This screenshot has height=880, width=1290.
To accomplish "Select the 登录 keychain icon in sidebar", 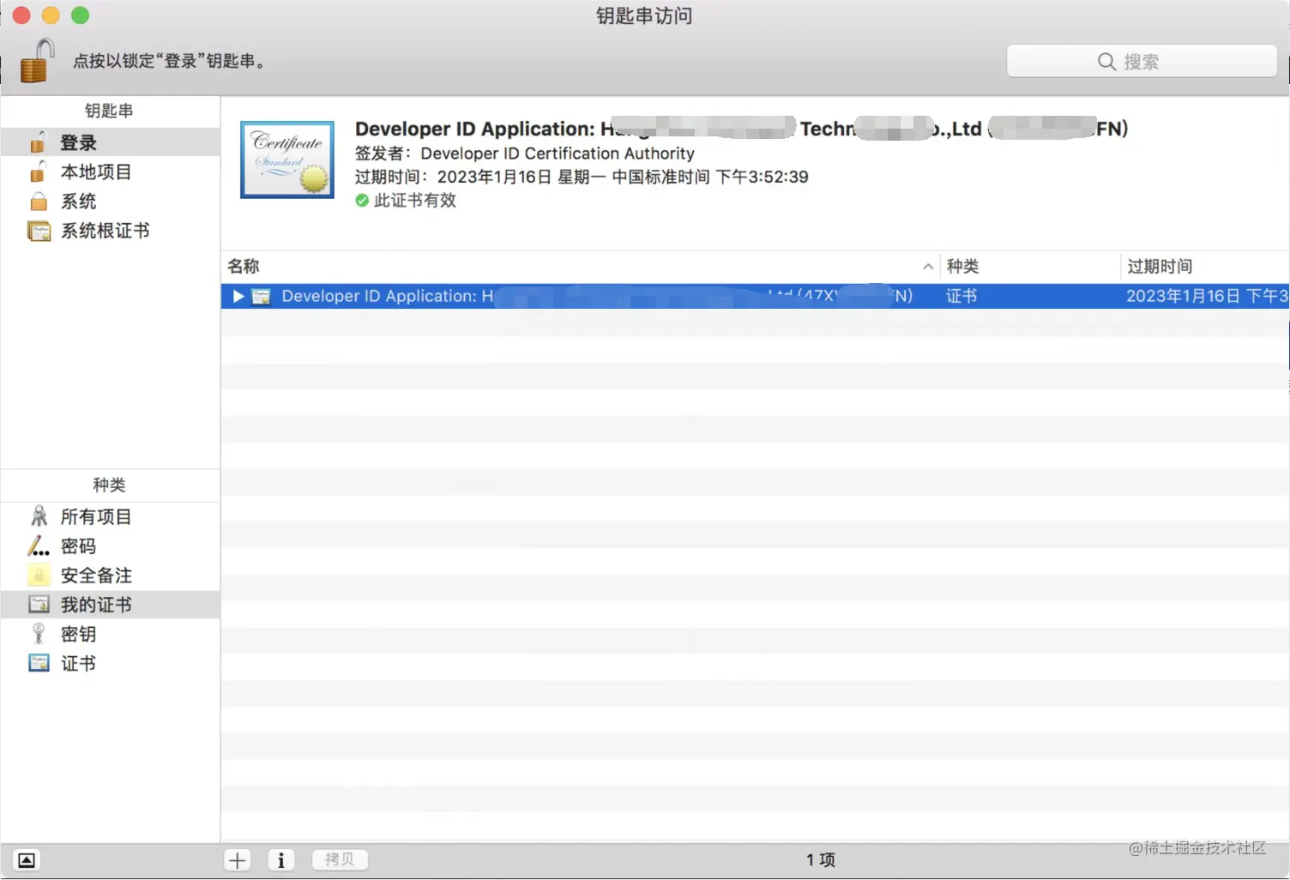I will tap(38, 142).
